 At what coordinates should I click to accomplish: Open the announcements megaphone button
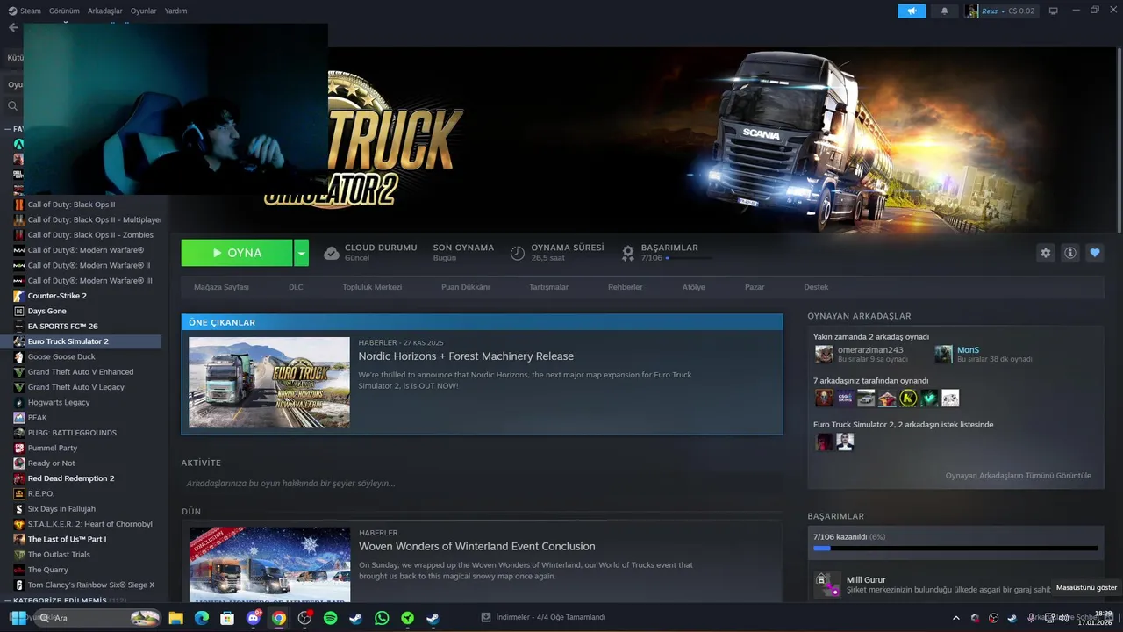click(x=912, y=11)
